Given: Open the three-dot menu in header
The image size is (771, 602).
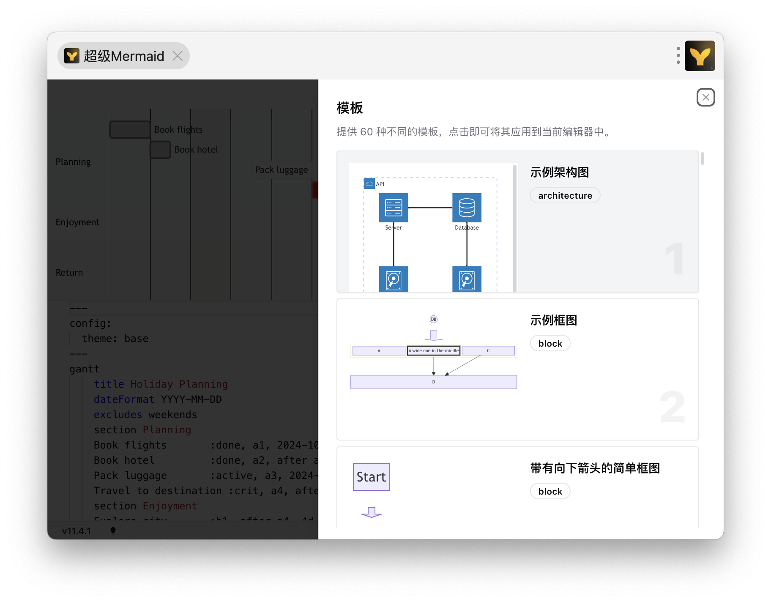Looking at the screenshot, I should tap(678, 56).
